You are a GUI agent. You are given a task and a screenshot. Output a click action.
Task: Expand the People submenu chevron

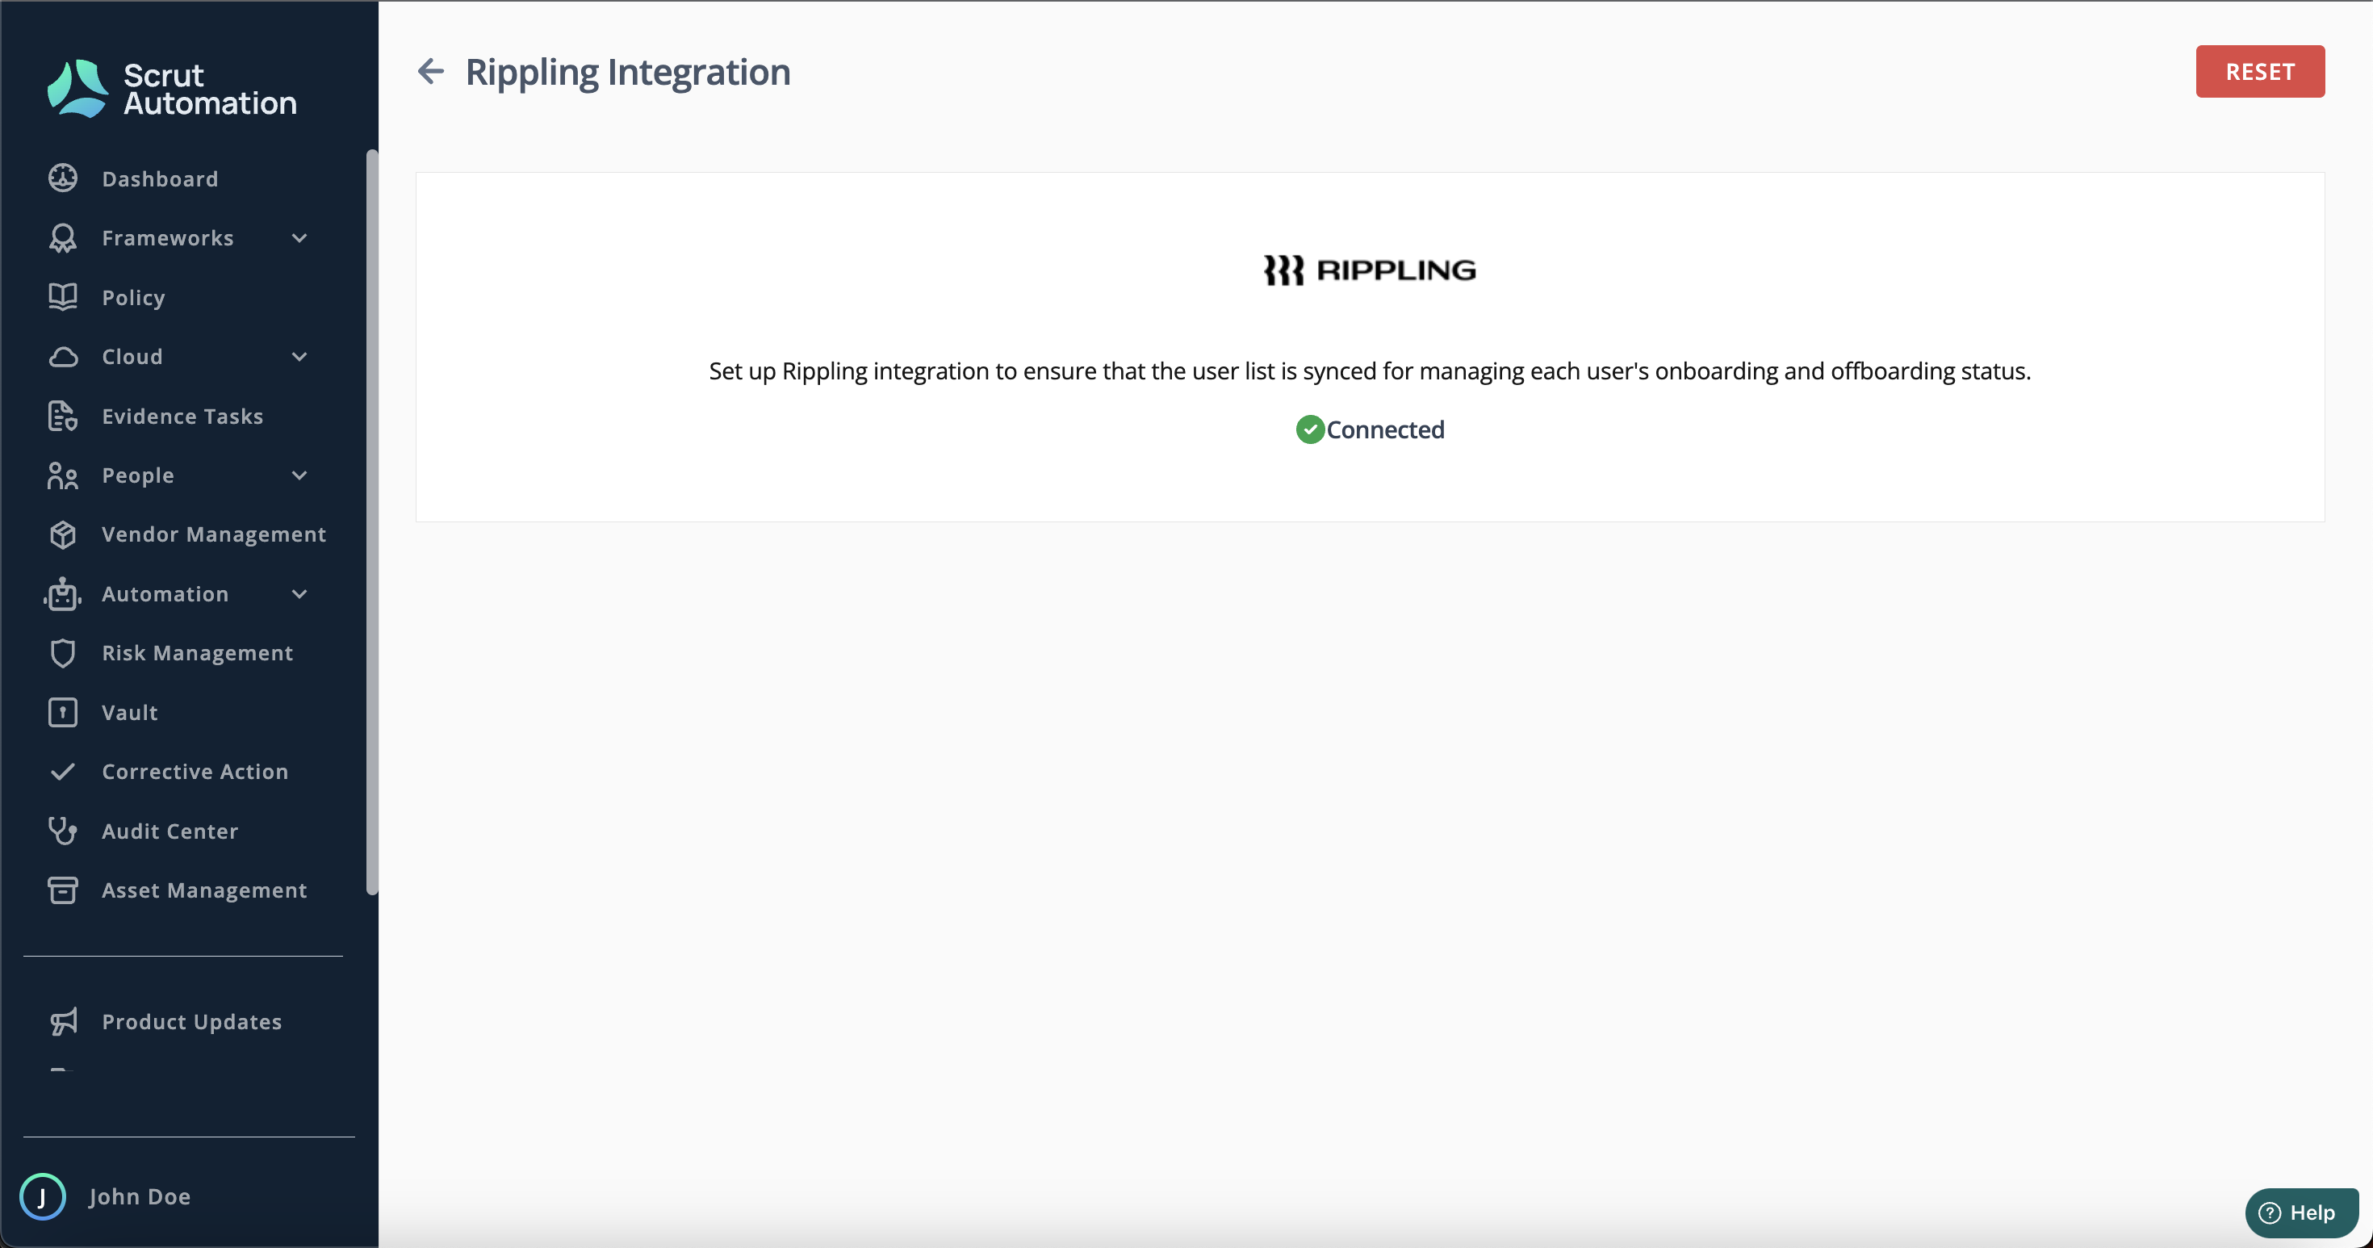(x=299, y=475)
